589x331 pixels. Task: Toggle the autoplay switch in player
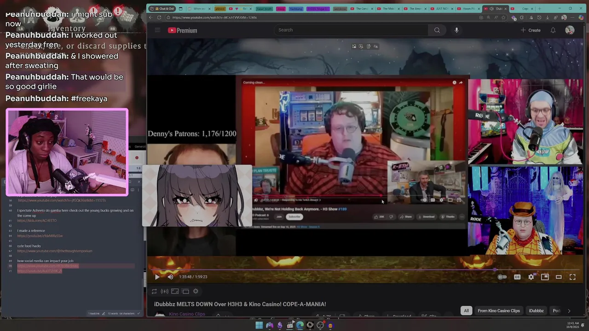[502, 277]
